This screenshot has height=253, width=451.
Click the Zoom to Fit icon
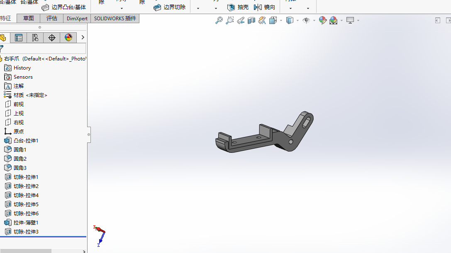(x=219, y=20)
